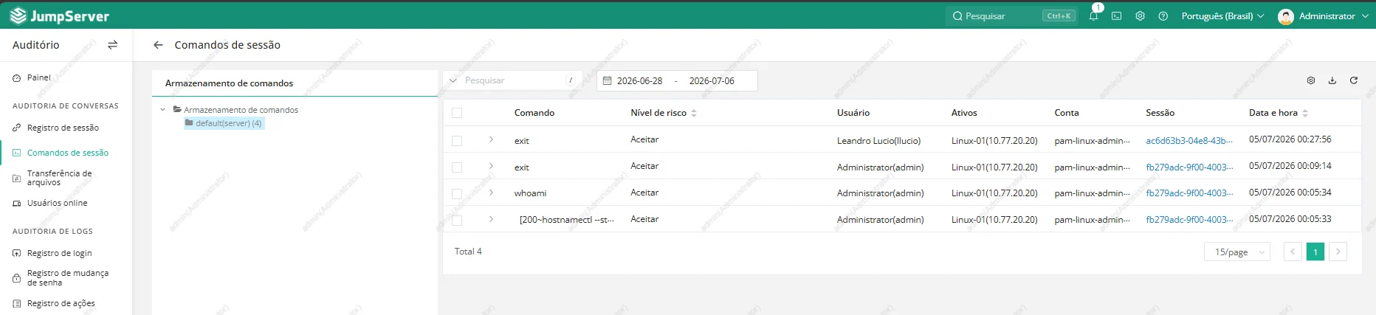Open Registro de ações in sidebar
Viewport: 1376px width, 315px height.
click(61, 303)
